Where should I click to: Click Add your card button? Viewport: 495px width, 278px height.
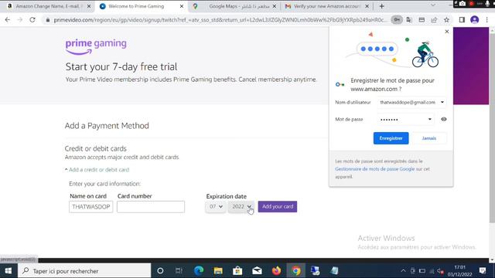[278, 206]
